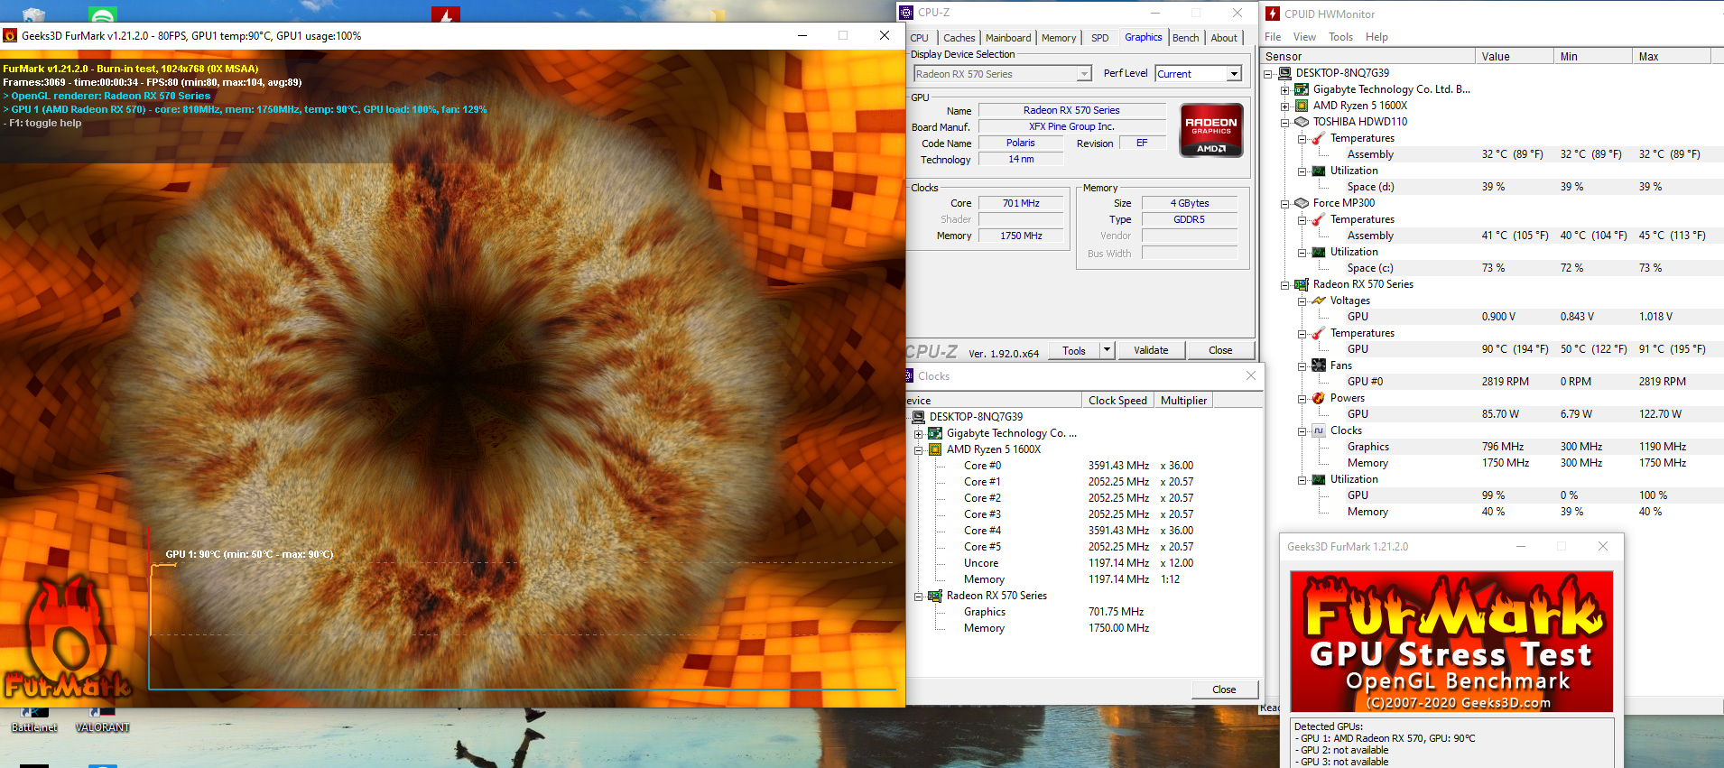1724x768 pixels.
Task: Open the View menu in HWMonitor
Action: (1304, 37)
